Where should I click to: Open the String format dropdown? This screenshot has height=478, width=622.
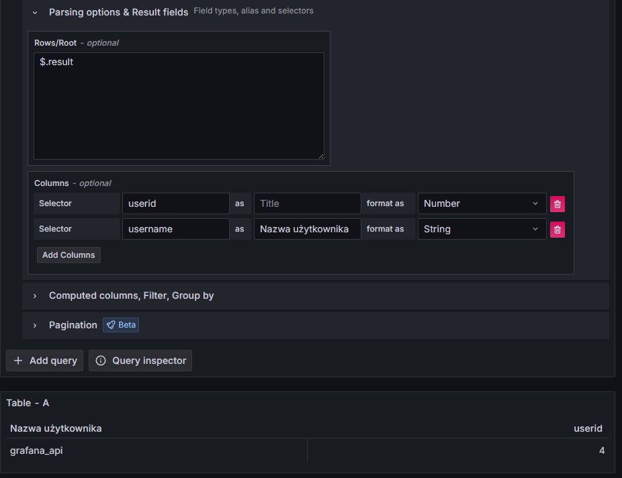click(x=481, y=229)
